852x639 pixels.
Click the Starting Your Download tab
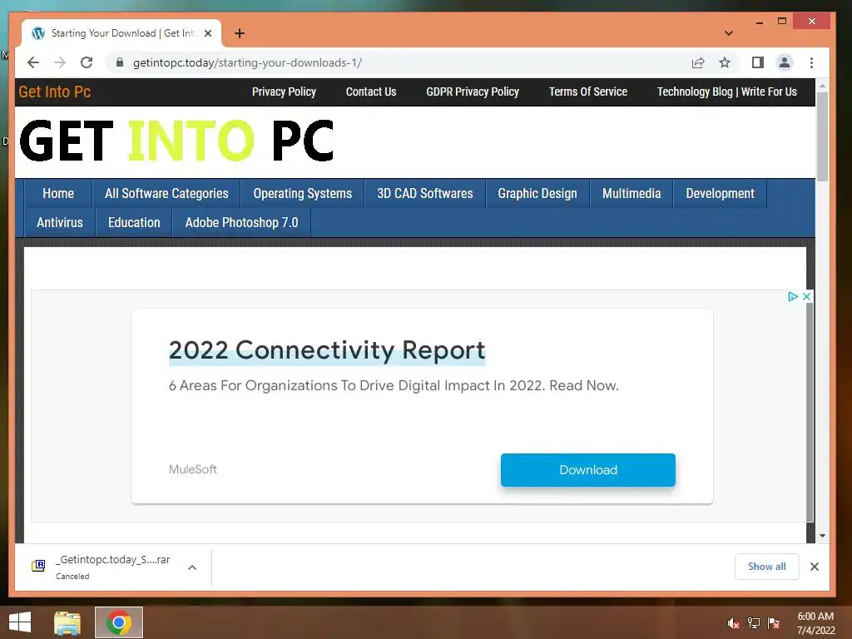[x=121, y=33]
